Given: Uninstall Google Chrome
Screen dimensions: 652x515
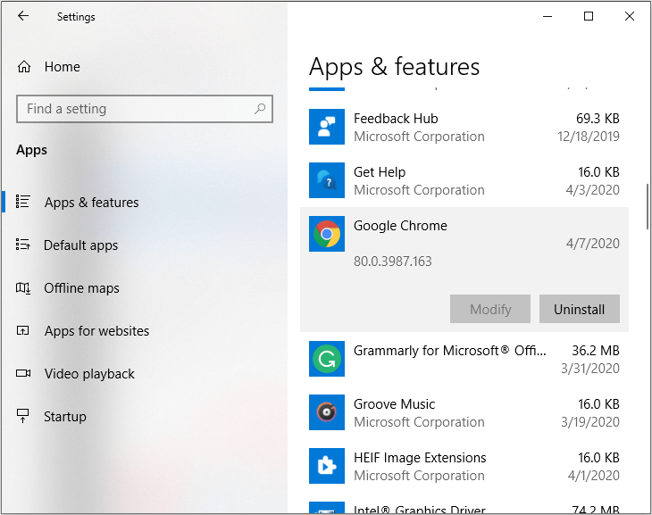Looking at the screenshot, I should tap(580, 309).
